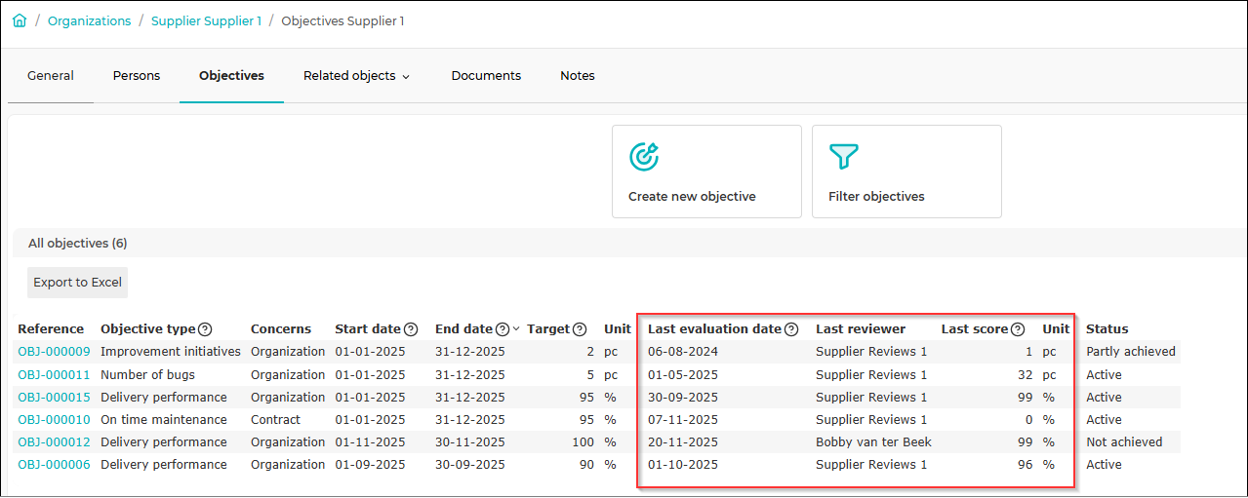The height and width of the screenshot is (498, 1248).
Task: Toggle End date sort arrow
Action: [x=515, y=329]
